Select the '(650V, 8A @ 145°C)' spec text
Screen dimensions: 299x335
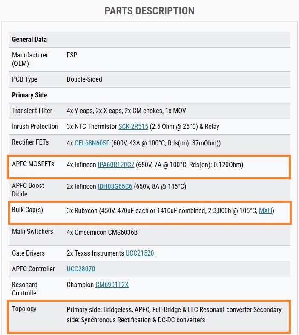pyautogui.click(x=160, y=186)
